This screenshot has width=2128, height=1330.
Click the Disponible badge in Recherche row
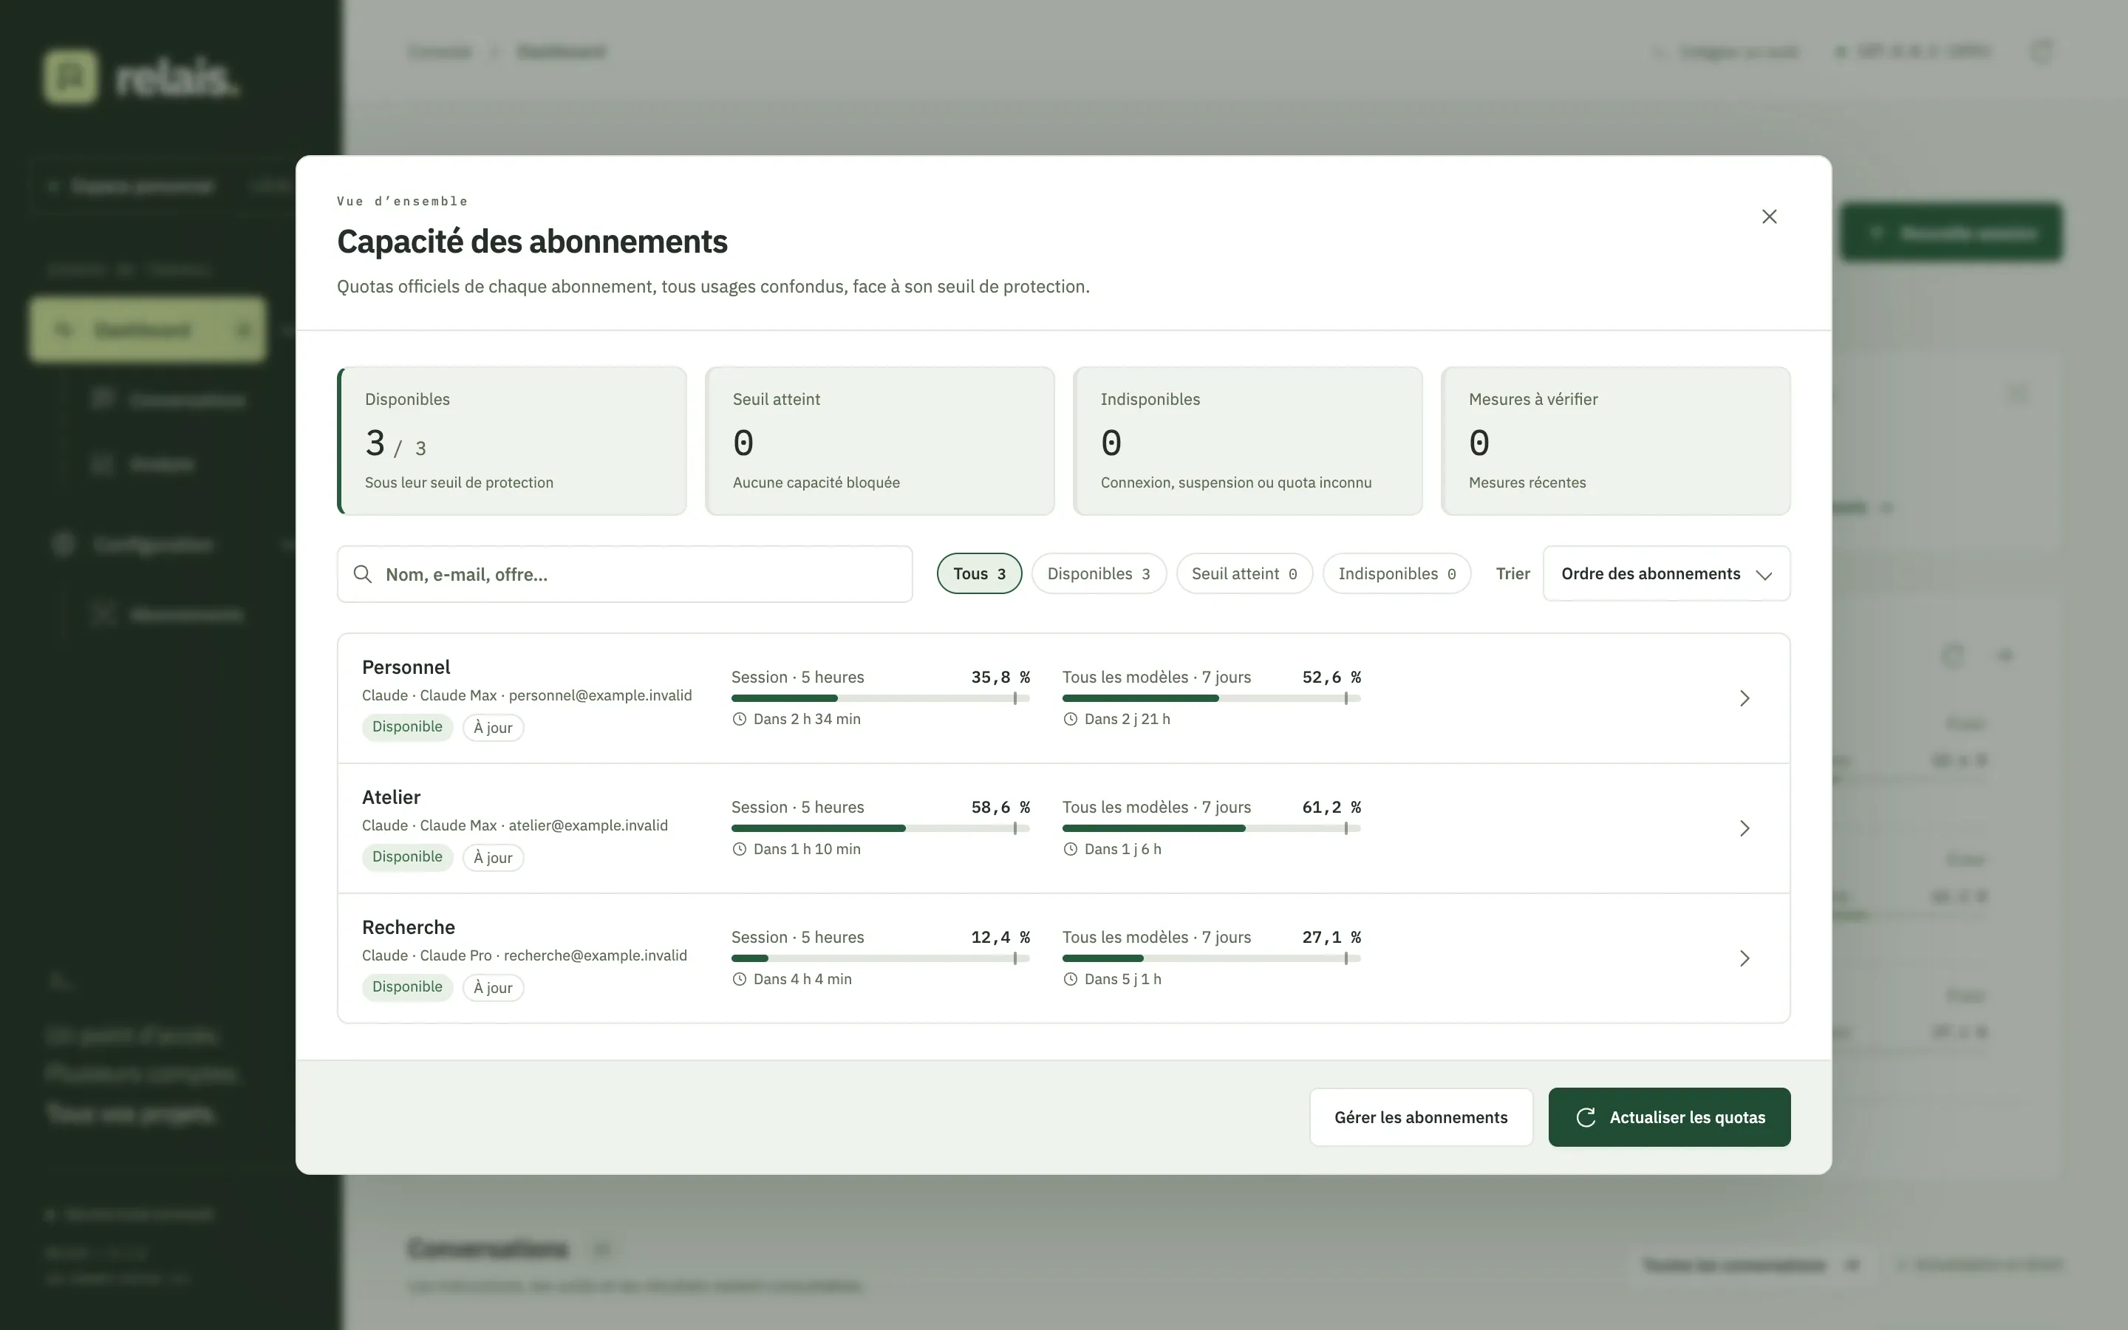[407, 988]
